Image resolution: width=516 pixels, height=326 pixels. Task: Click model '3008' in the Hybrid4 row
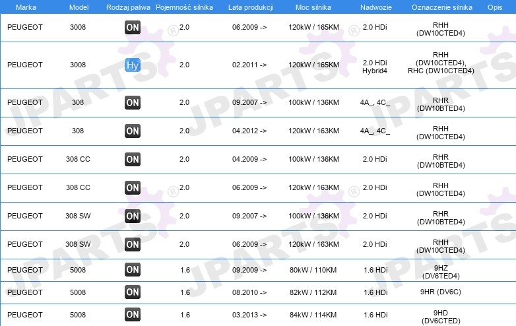pos(78,65)
